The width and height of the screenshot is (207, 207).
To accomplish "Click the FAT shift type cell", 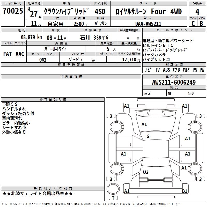I will pos(8,54).
